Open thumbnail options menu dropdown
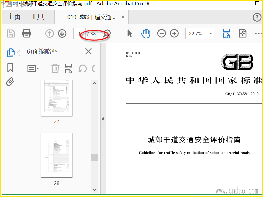The height and width of the screenshot is (197, 263). (33, 69)
